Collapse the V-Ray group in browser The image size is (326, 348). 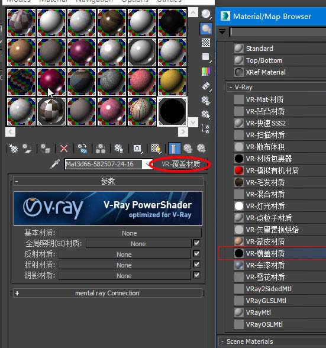coord(231,87)
